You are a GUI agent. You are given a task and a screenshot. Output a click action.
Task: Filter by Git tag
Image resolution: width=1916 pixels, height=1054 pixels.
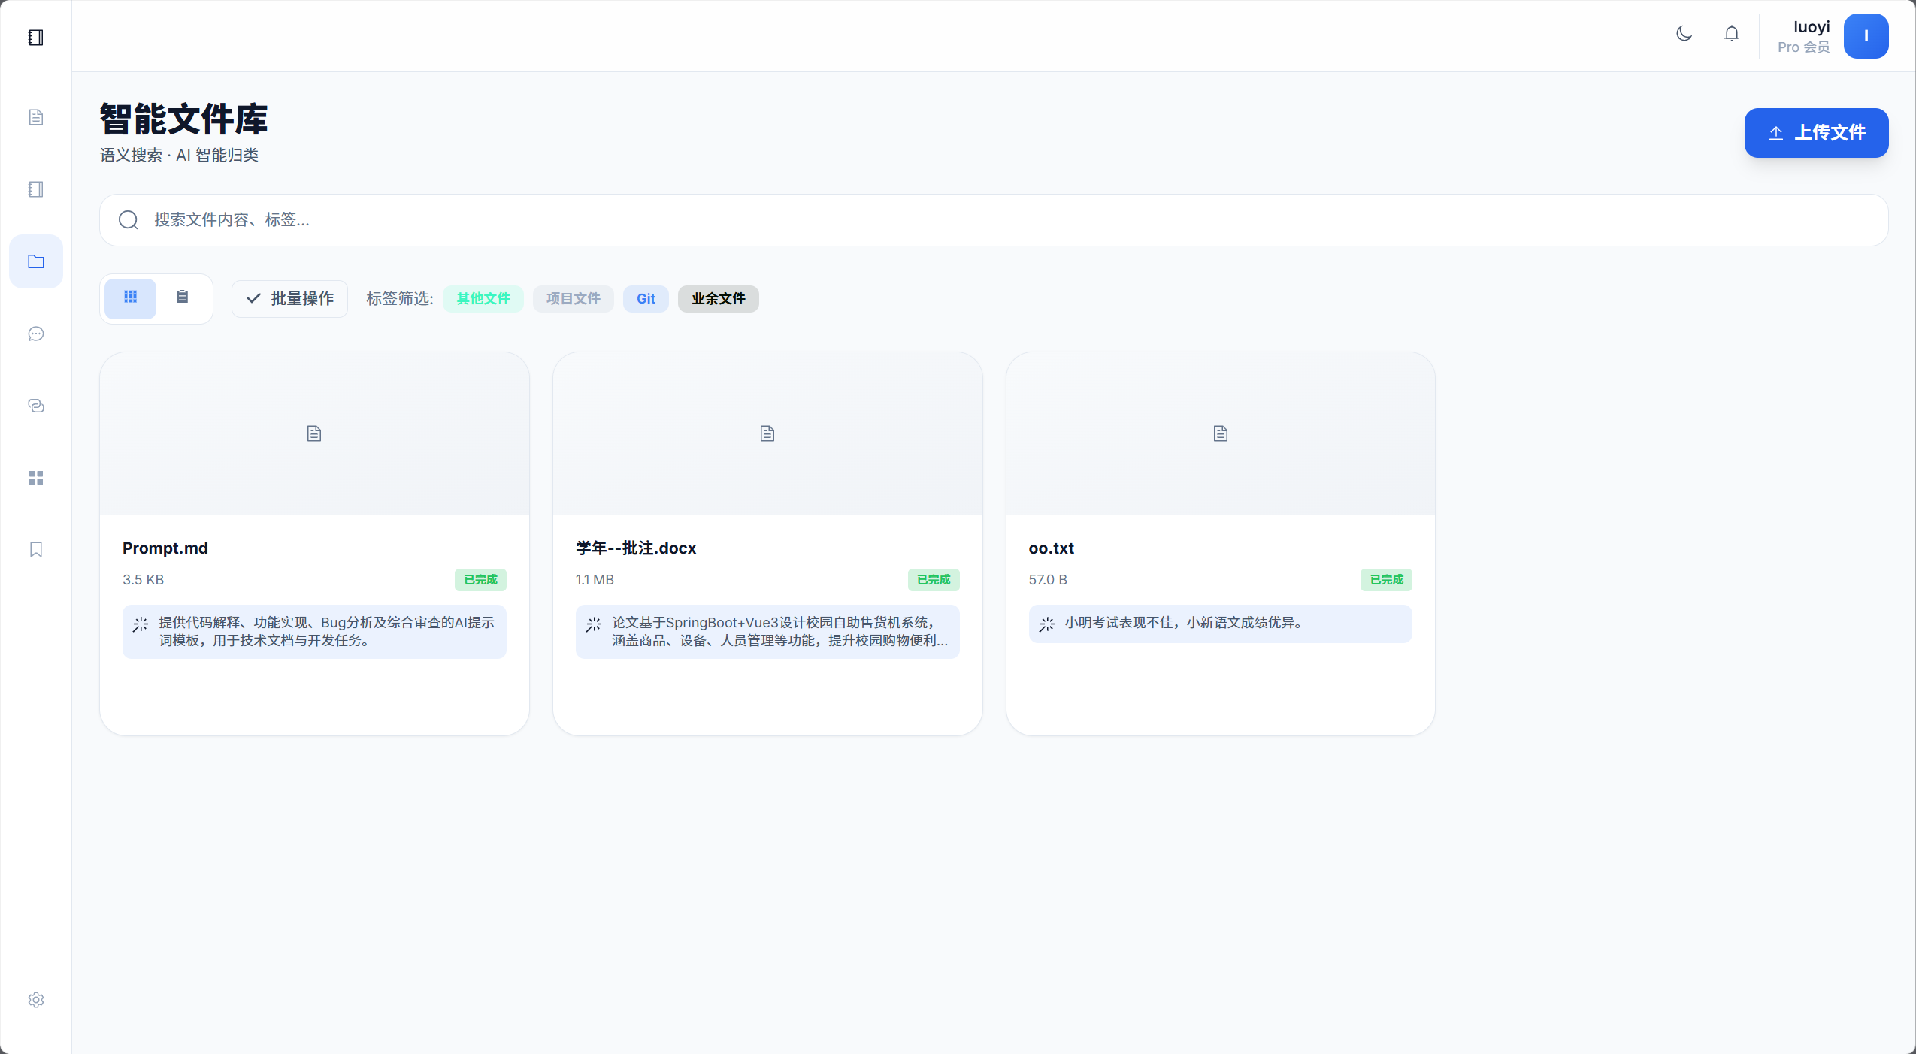coord(646,299)
